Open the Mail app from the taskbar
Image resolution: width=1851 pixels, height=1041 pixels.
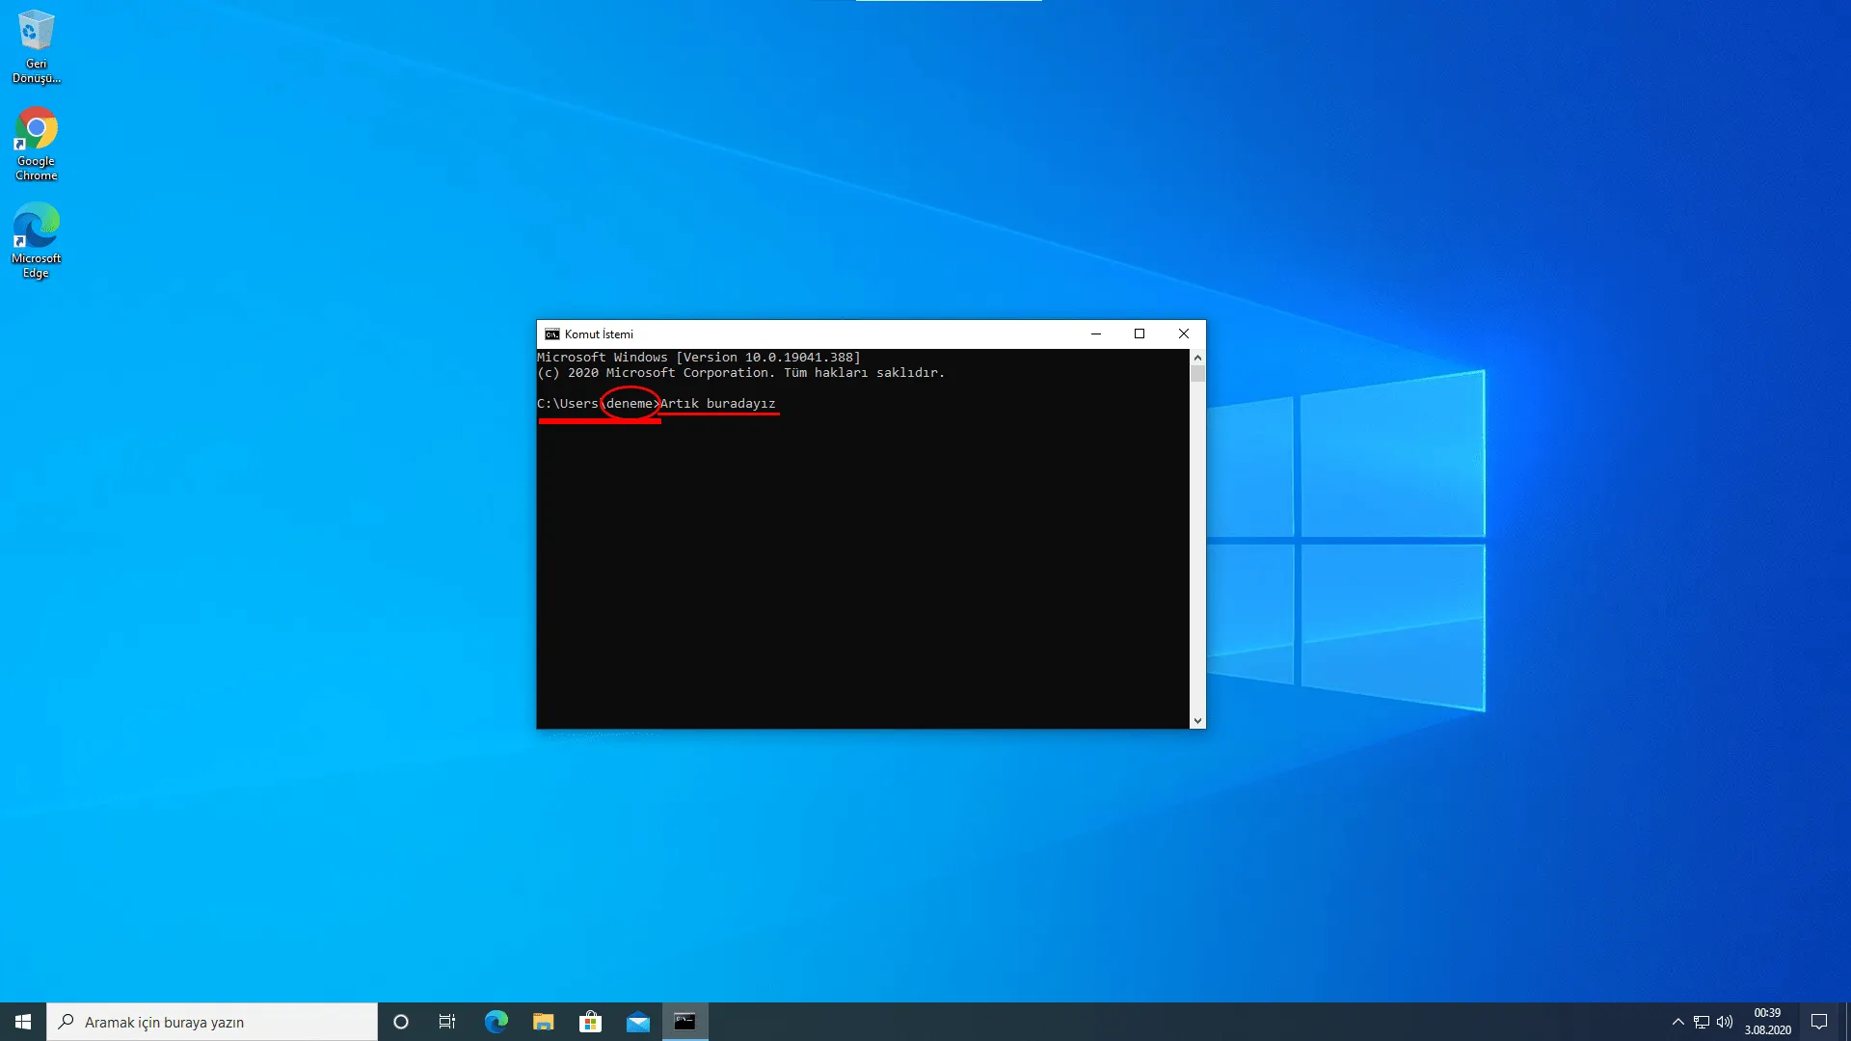click(638, 1021)
